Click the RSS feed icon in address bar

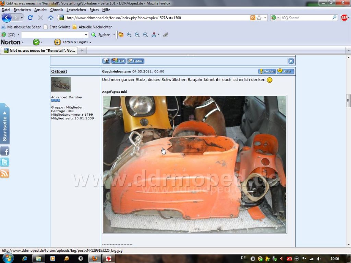pos(253,18)
